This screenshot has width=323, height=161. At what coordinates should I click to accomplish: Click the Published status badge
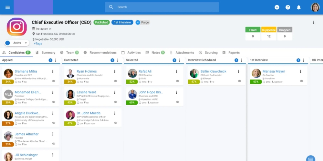point(101,23)
